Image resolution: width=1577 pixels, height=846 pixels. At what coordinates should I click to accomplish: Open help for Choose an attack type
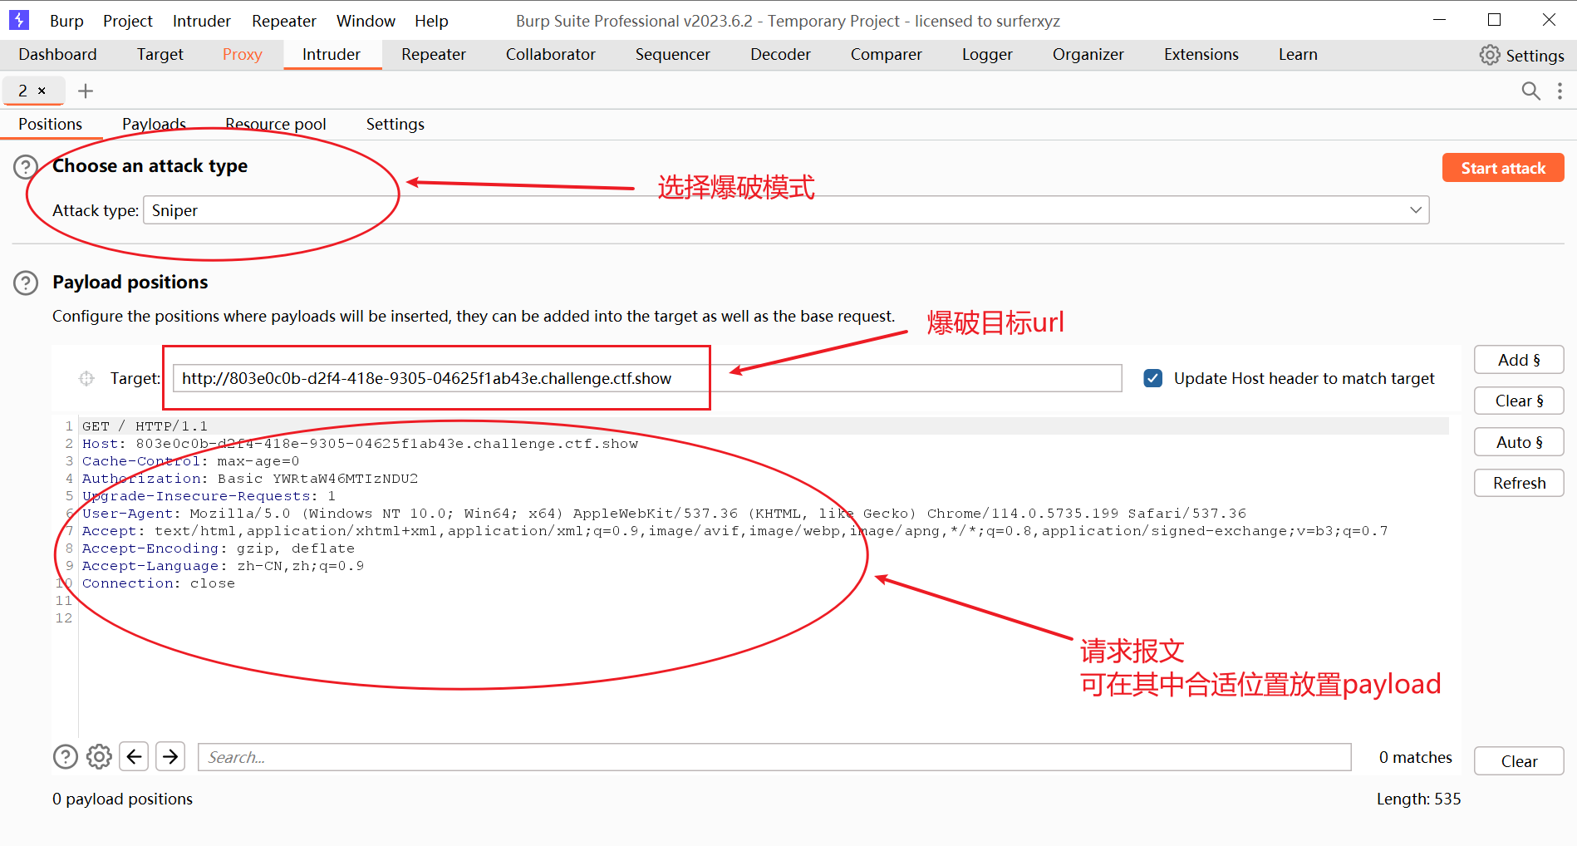pos(26,167)
